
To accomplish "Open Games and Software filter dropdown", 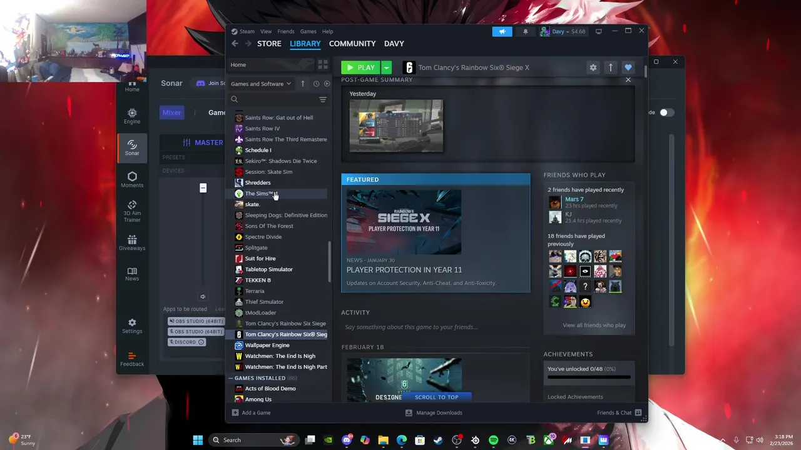I will (261, 84).
